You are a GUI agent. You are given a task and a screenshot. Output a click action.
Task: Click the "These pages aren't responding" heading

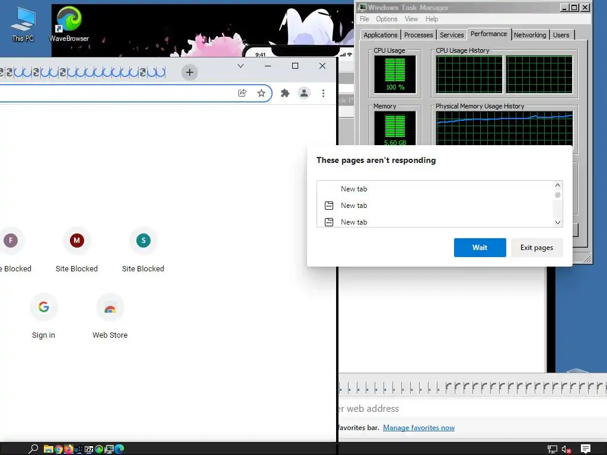376,160
